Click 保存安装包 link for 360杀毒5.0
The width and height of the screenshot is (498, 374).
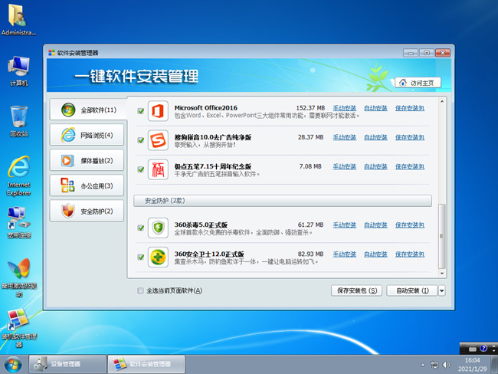pos(410,225)
